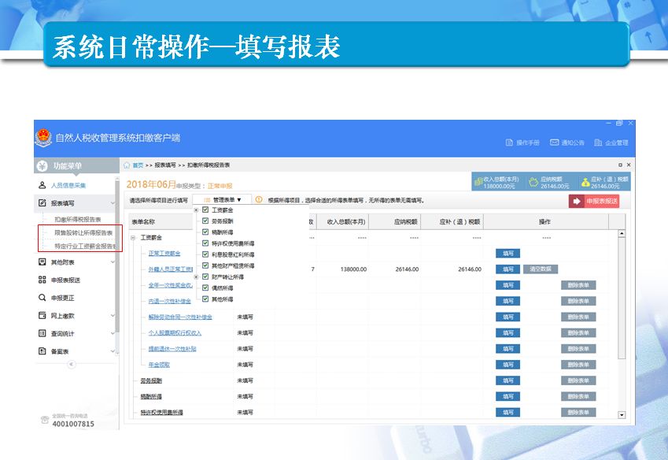Uncheck the 偶然所得 checkbox

point(205,287)
